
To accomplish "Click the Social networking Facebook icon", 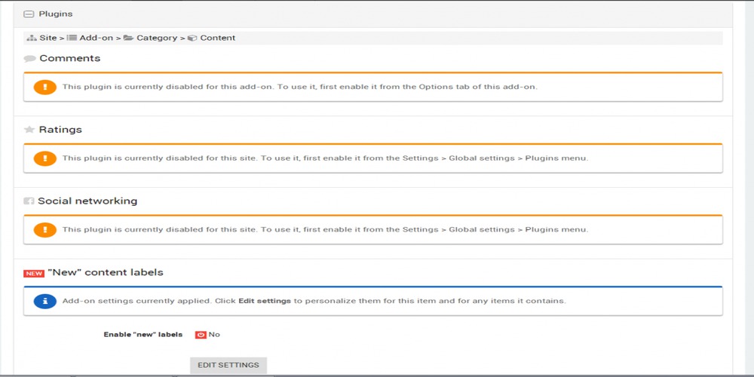I will click(29, 201).
